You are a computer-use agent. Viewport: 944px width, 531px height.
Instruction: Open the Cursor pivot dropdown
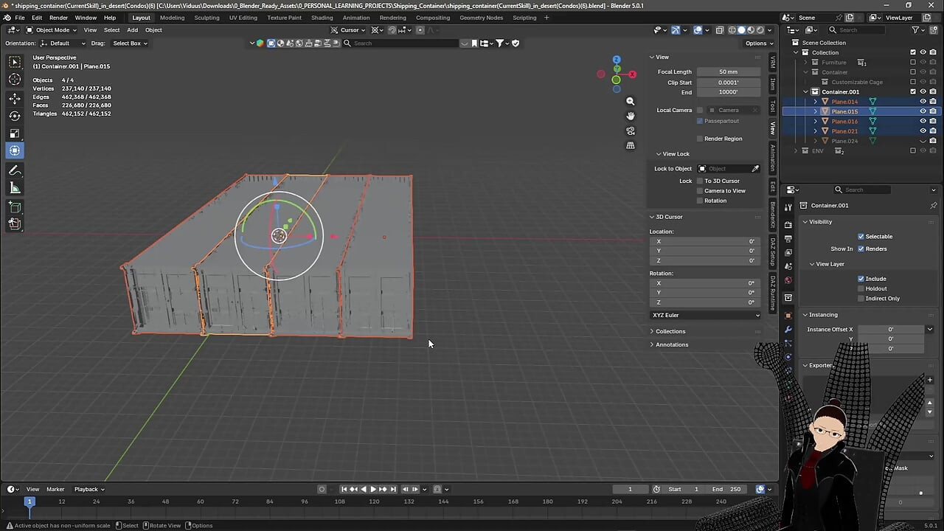(348, 30)
